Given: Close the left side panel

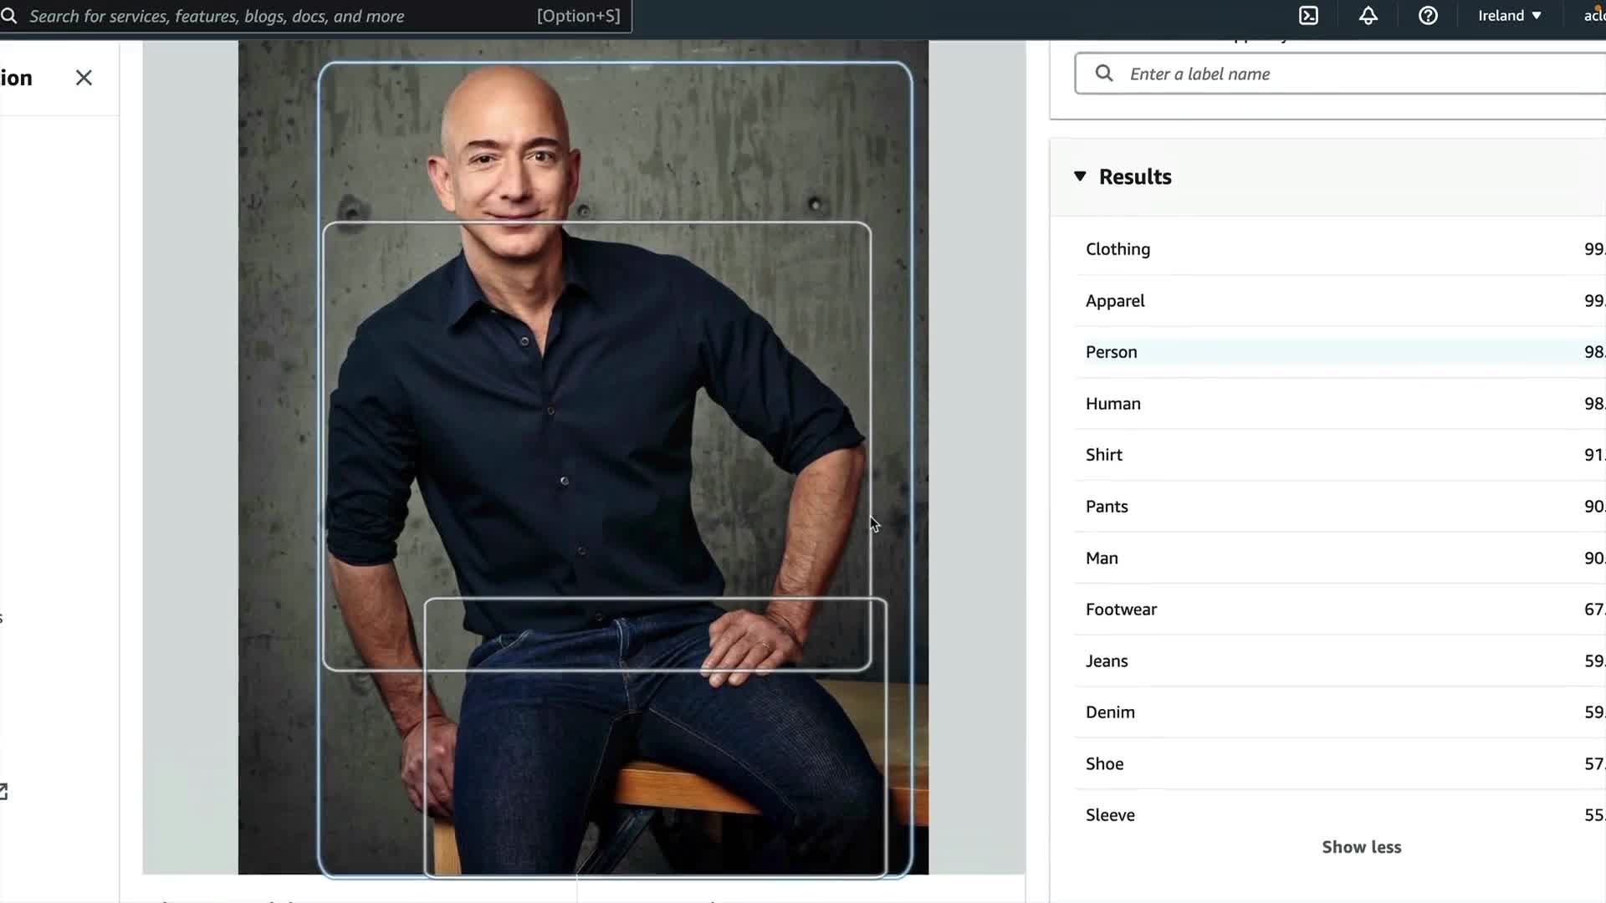Looking at the screenshot, I should click(84, 78).
